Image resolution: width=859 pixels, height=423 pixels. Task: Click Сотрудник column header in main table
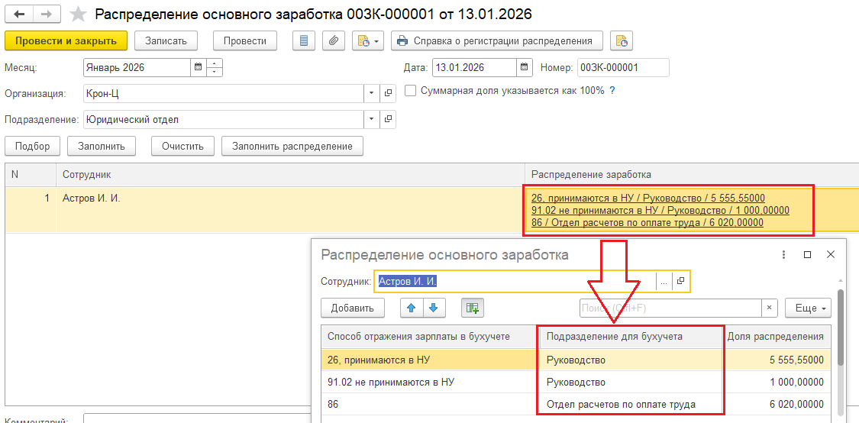290,175
